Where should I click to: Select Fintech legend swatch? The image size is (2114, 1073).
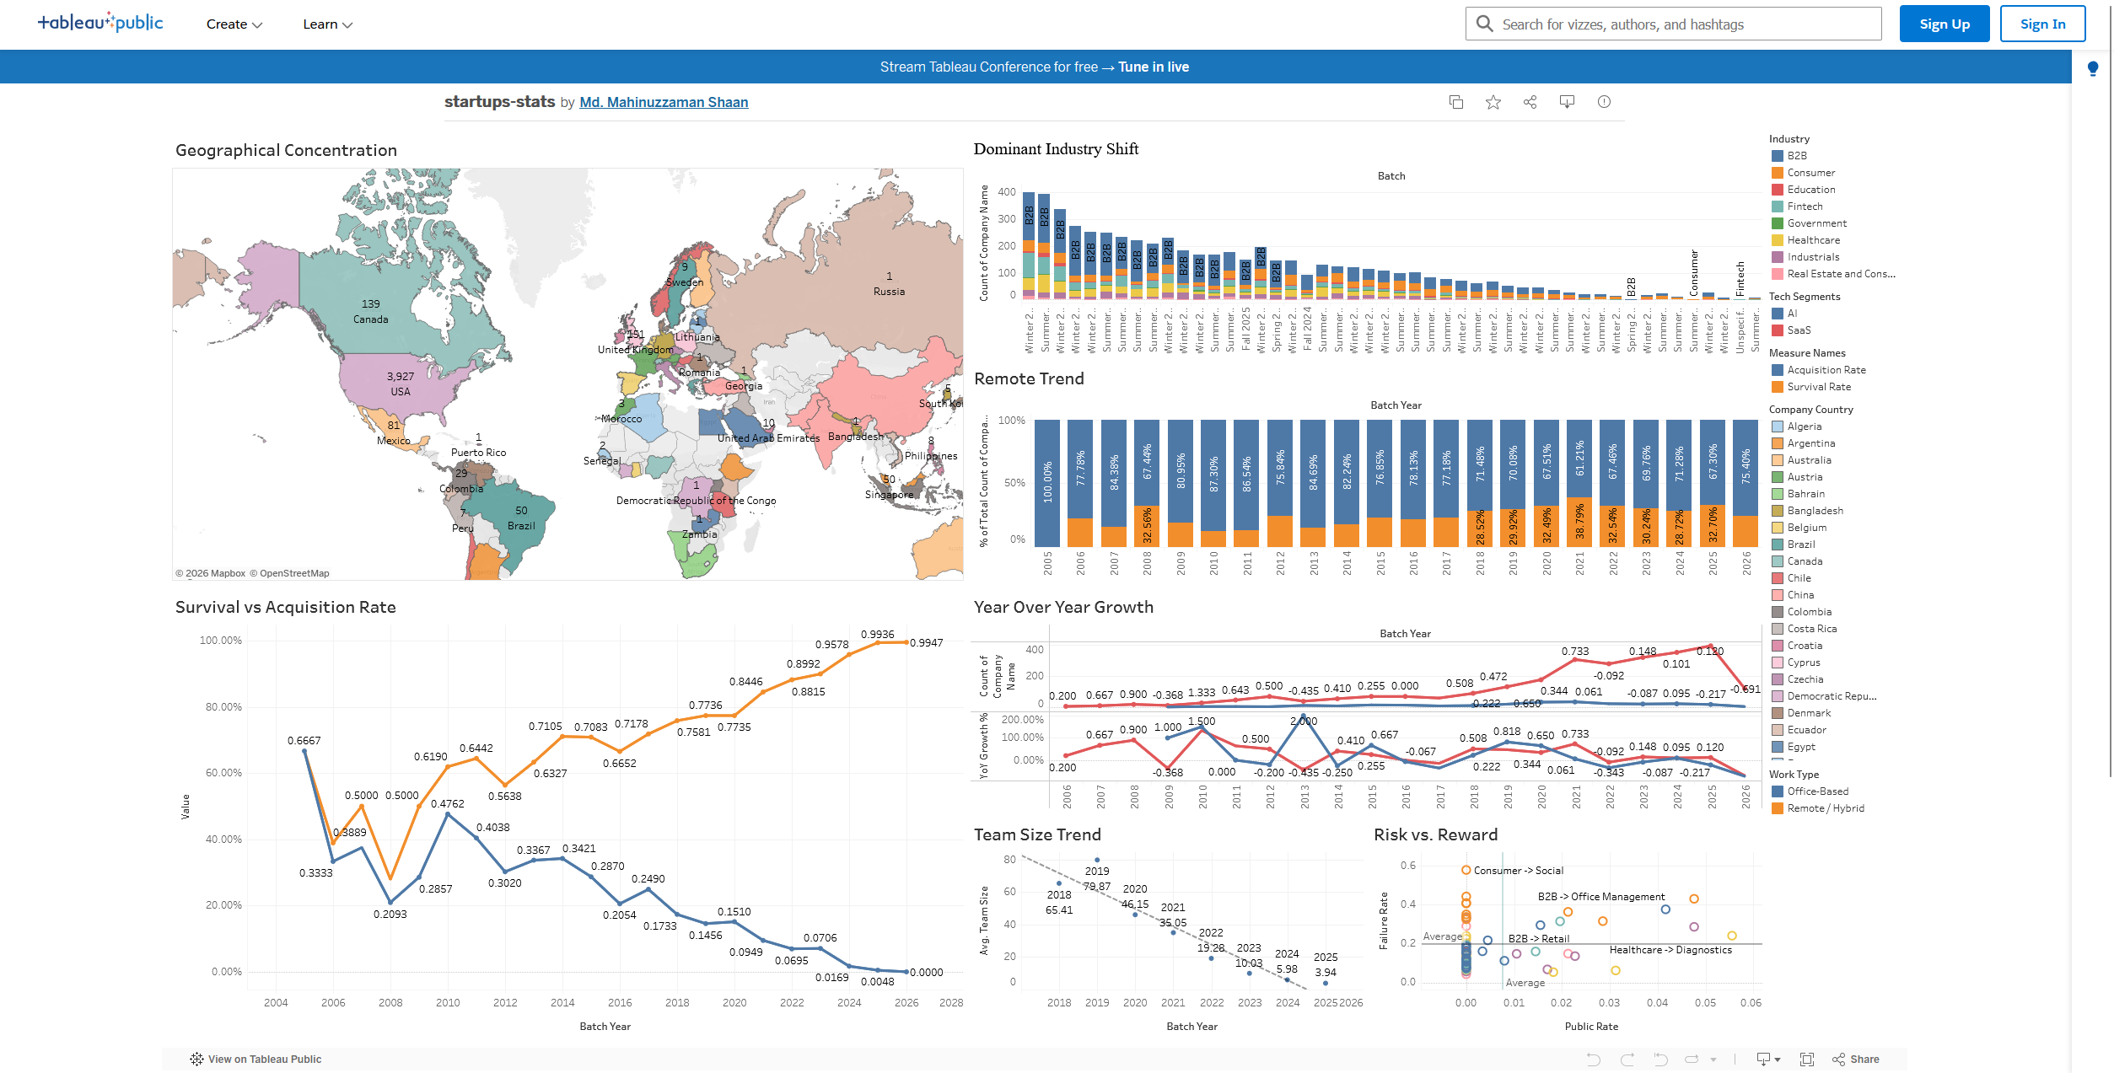[x=1778, y=207]
